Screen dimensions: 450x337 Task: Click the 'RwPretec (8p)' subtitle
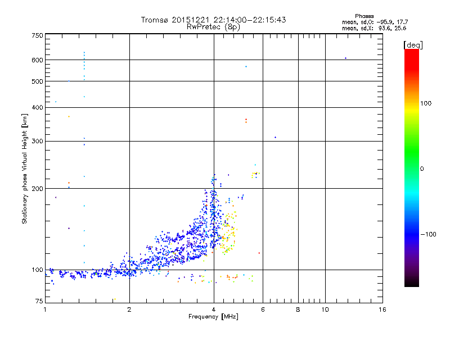click(213, 27)
